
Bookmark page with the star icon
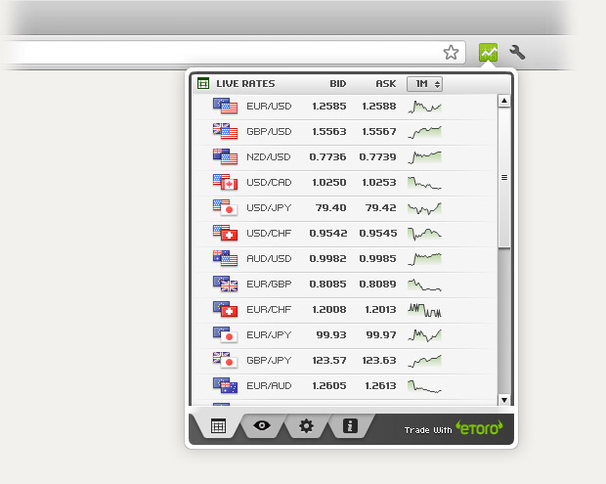pyautogui.click(x=451, y=52)
